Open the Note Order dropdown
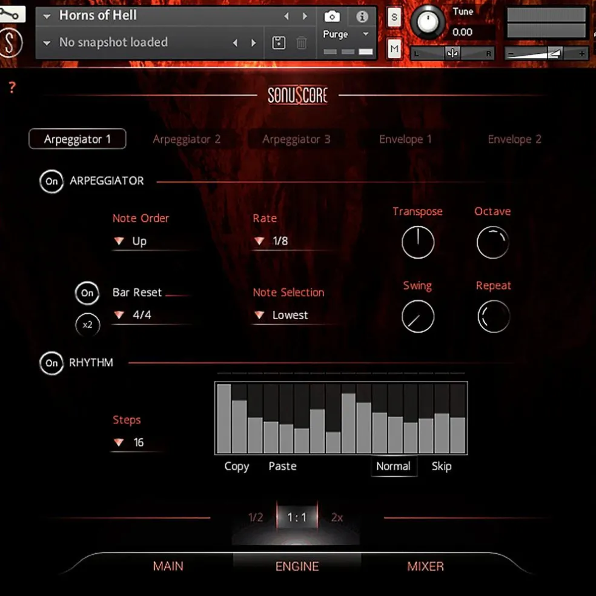 (x=152, y=241)
